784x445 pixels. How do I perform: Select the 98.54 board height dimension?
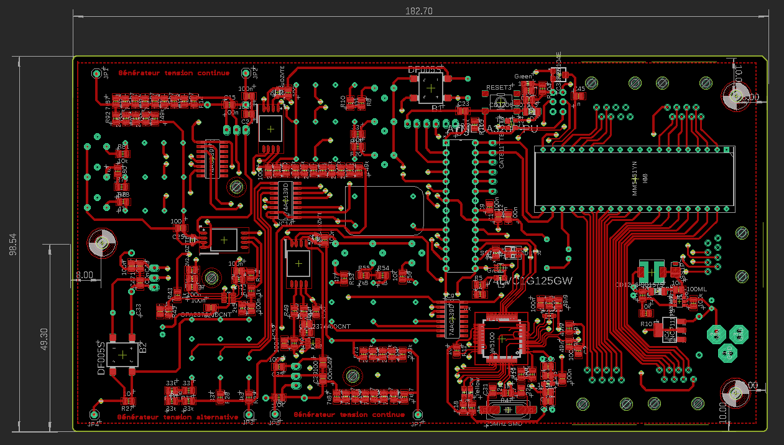point(12,243)
